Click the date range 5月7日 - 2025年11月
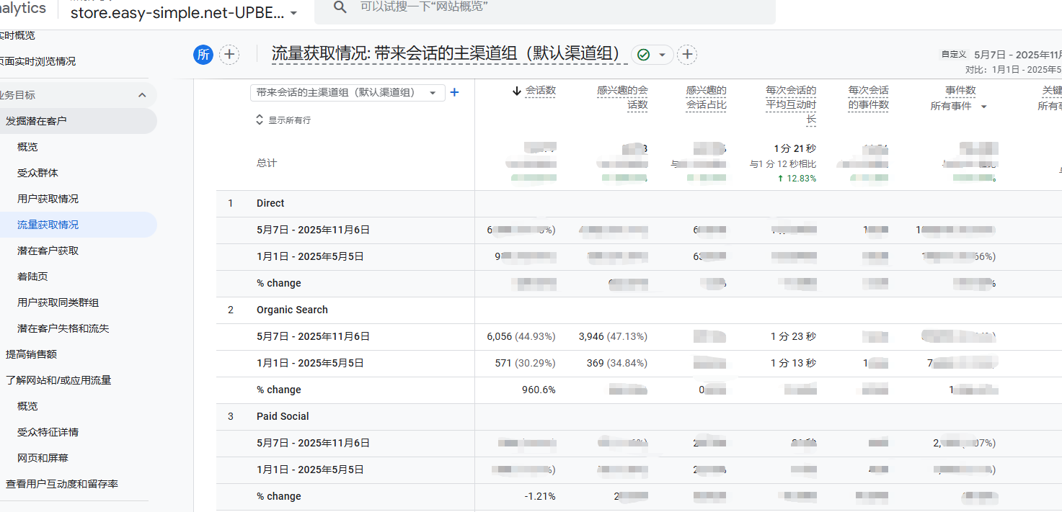Screen dimensions: 1062x512 1017,55
